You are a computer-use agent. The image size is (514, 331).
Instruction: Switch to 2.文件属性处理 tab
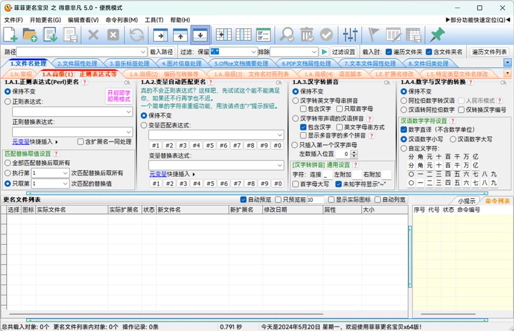77,64
